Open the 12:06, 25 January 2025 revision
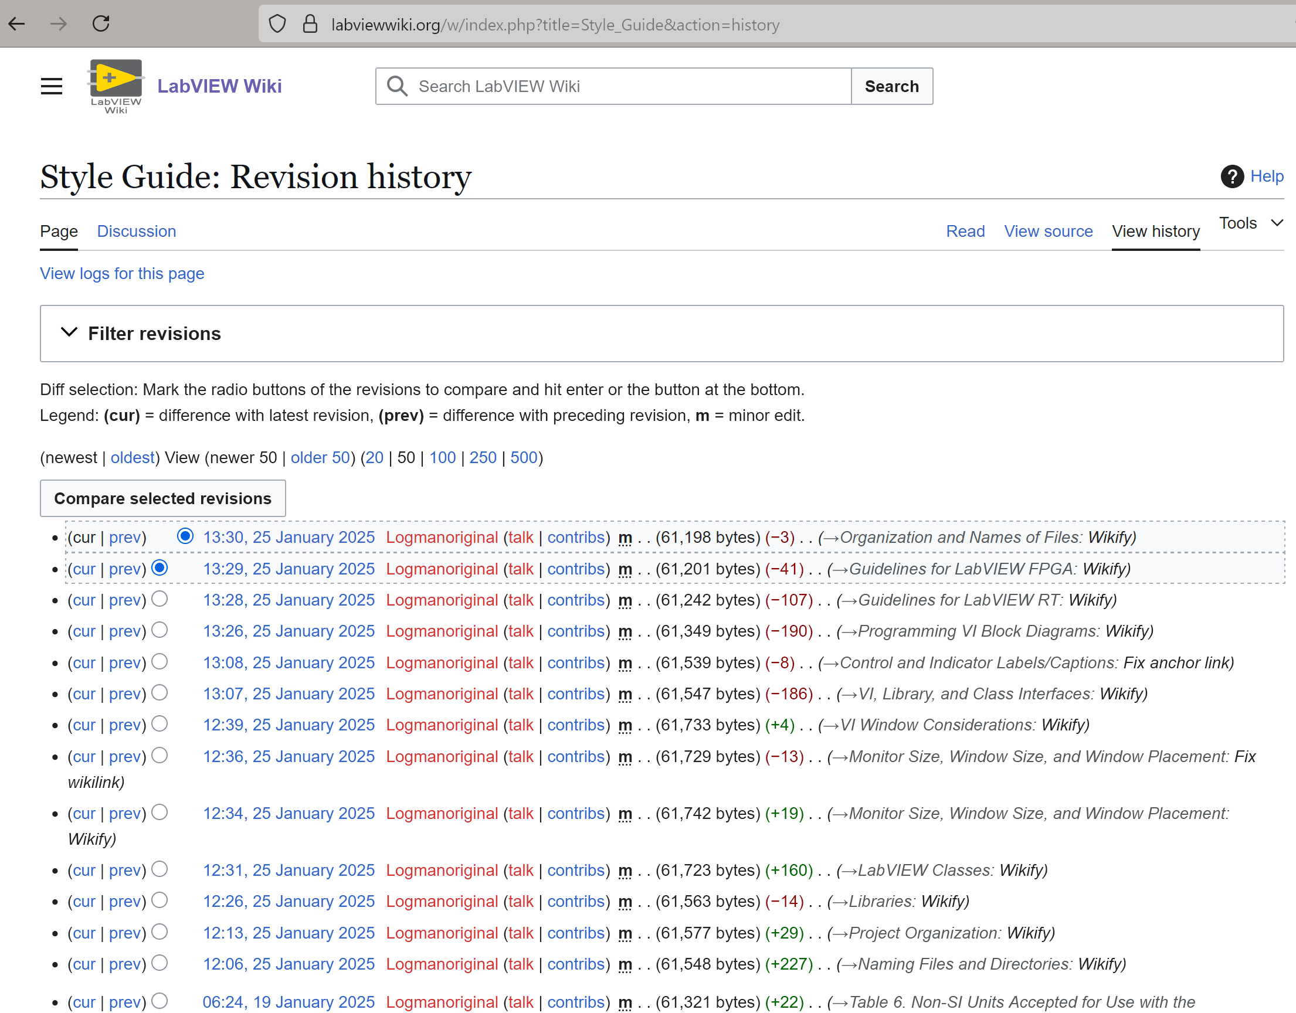 (x=289, y=964)
